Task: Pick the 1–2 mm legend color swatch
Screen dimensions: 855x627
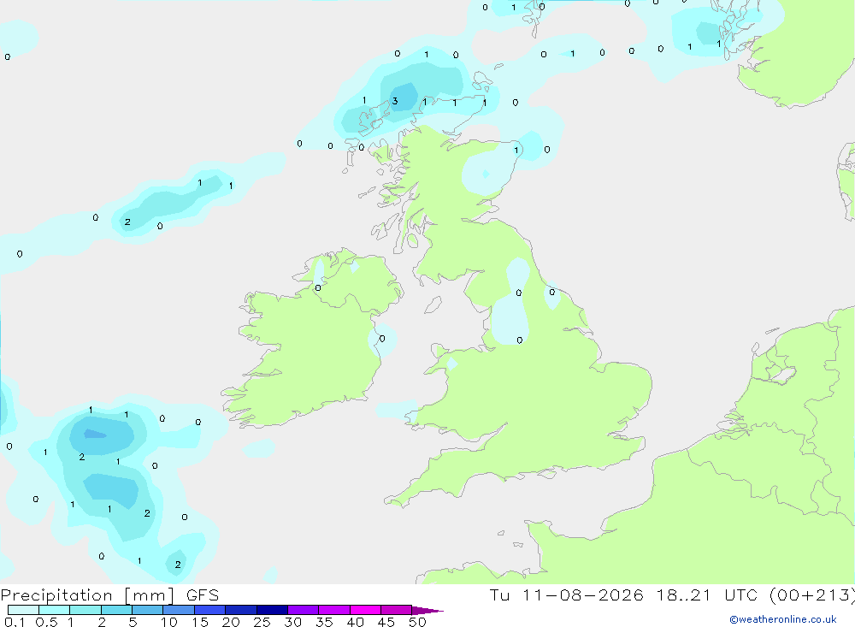Action: 85,610
